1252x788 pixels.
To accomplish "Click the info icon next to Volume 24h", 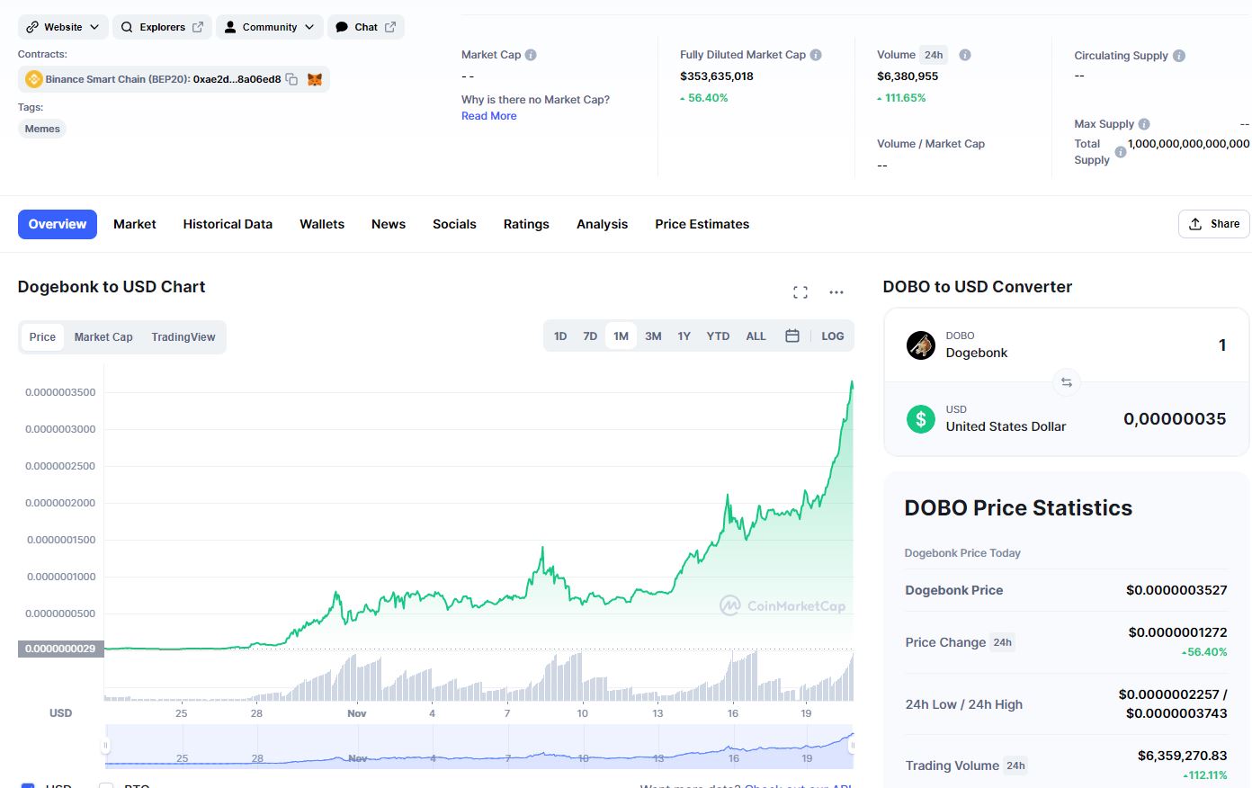I will tap(965, 55).
